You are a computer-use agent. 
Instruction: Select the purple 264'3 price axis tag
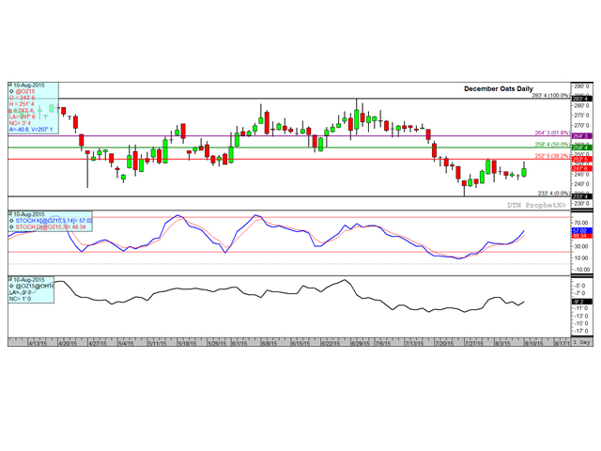click(582, 135)
